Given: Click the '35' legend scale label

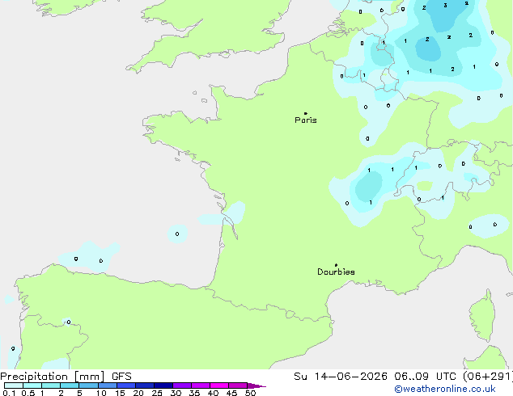Looking at the screenshot, I should pyautogui.click(x=194, y=393).
